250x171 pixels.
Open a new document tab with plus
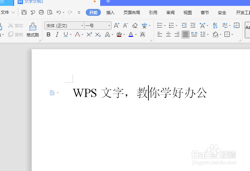(x=108, y=2)
